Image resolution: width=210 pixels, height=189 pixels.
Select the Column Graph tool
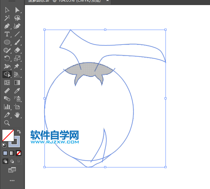(7, 107)
